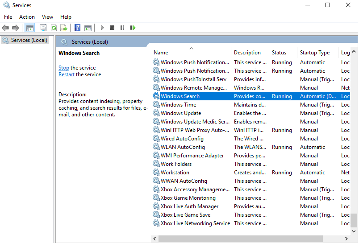Select the Xbox Accessory Manageme... service
This screenshot has width=359, height=243.
pyautogui.click(x=251, y=189)
